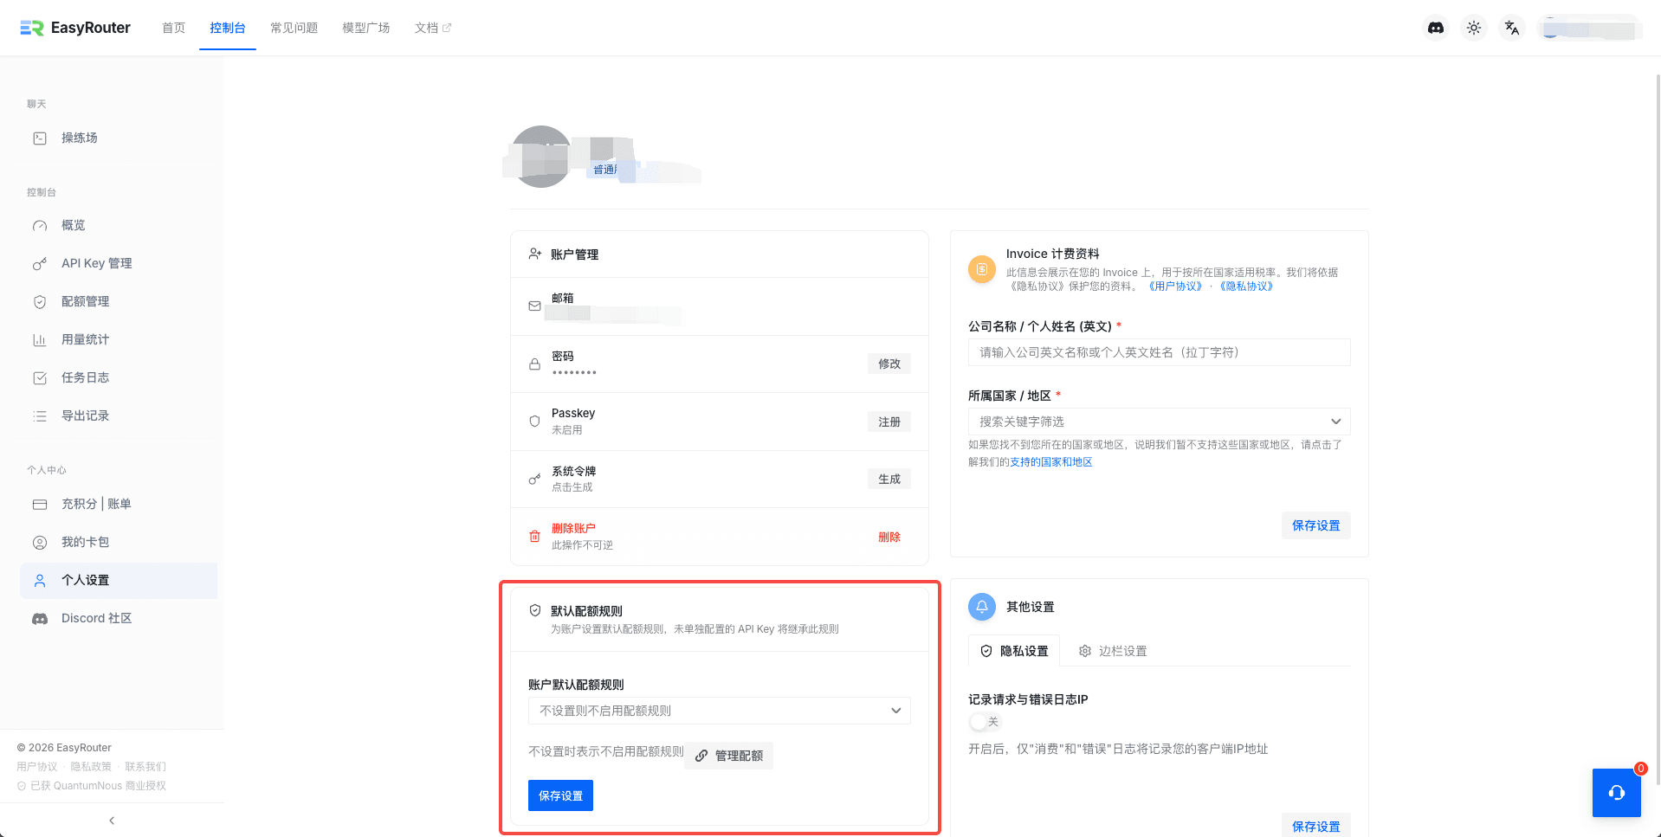Click 修改 to change the password
1661x837 pixels.
889,364
